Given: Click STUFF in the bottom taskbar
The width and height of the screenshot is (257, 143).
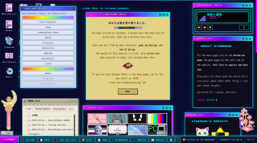Looking at the screenshot, I should [x=87, y=140].
